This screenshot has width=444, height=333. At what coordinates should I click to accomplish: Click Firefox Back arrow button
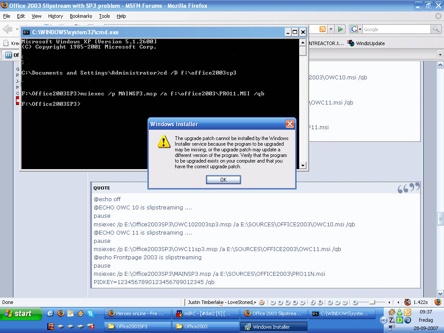8,29
